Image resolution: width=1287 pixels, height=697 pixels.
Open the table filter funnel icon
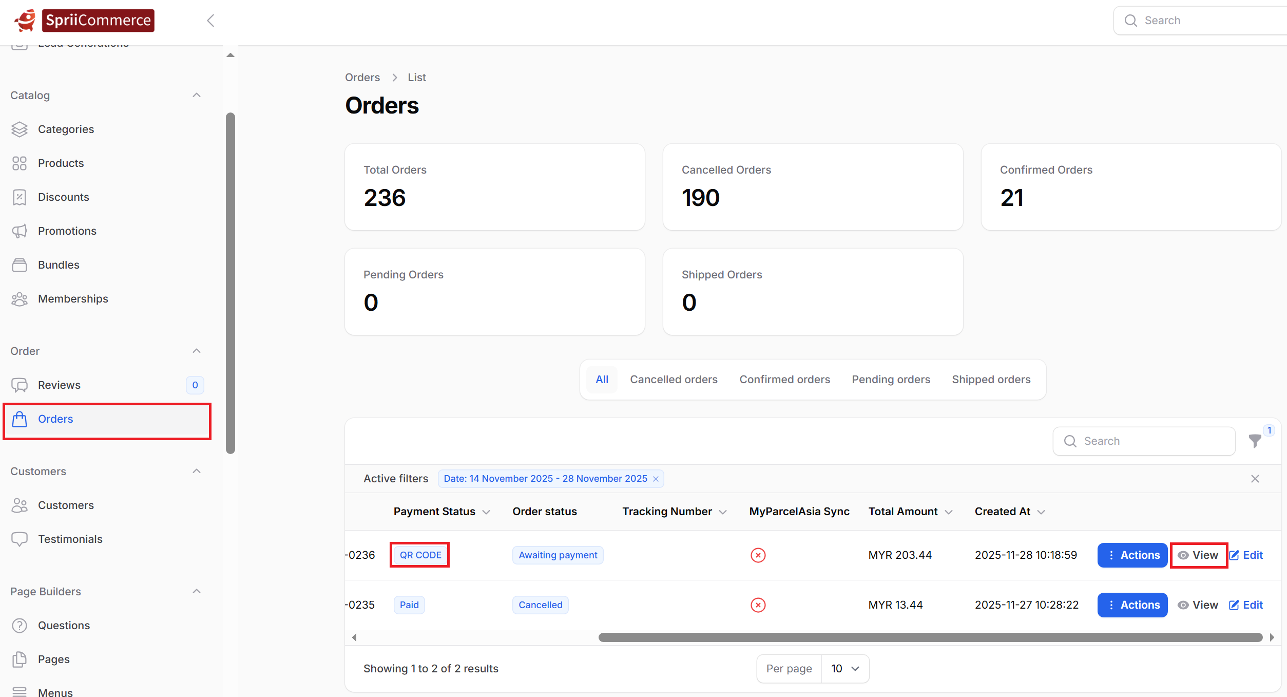(x=1255, y=441)
